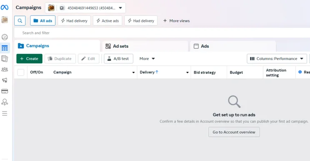310x161 pixels.
Task: Select the All ads view
Action: point(42,21)
